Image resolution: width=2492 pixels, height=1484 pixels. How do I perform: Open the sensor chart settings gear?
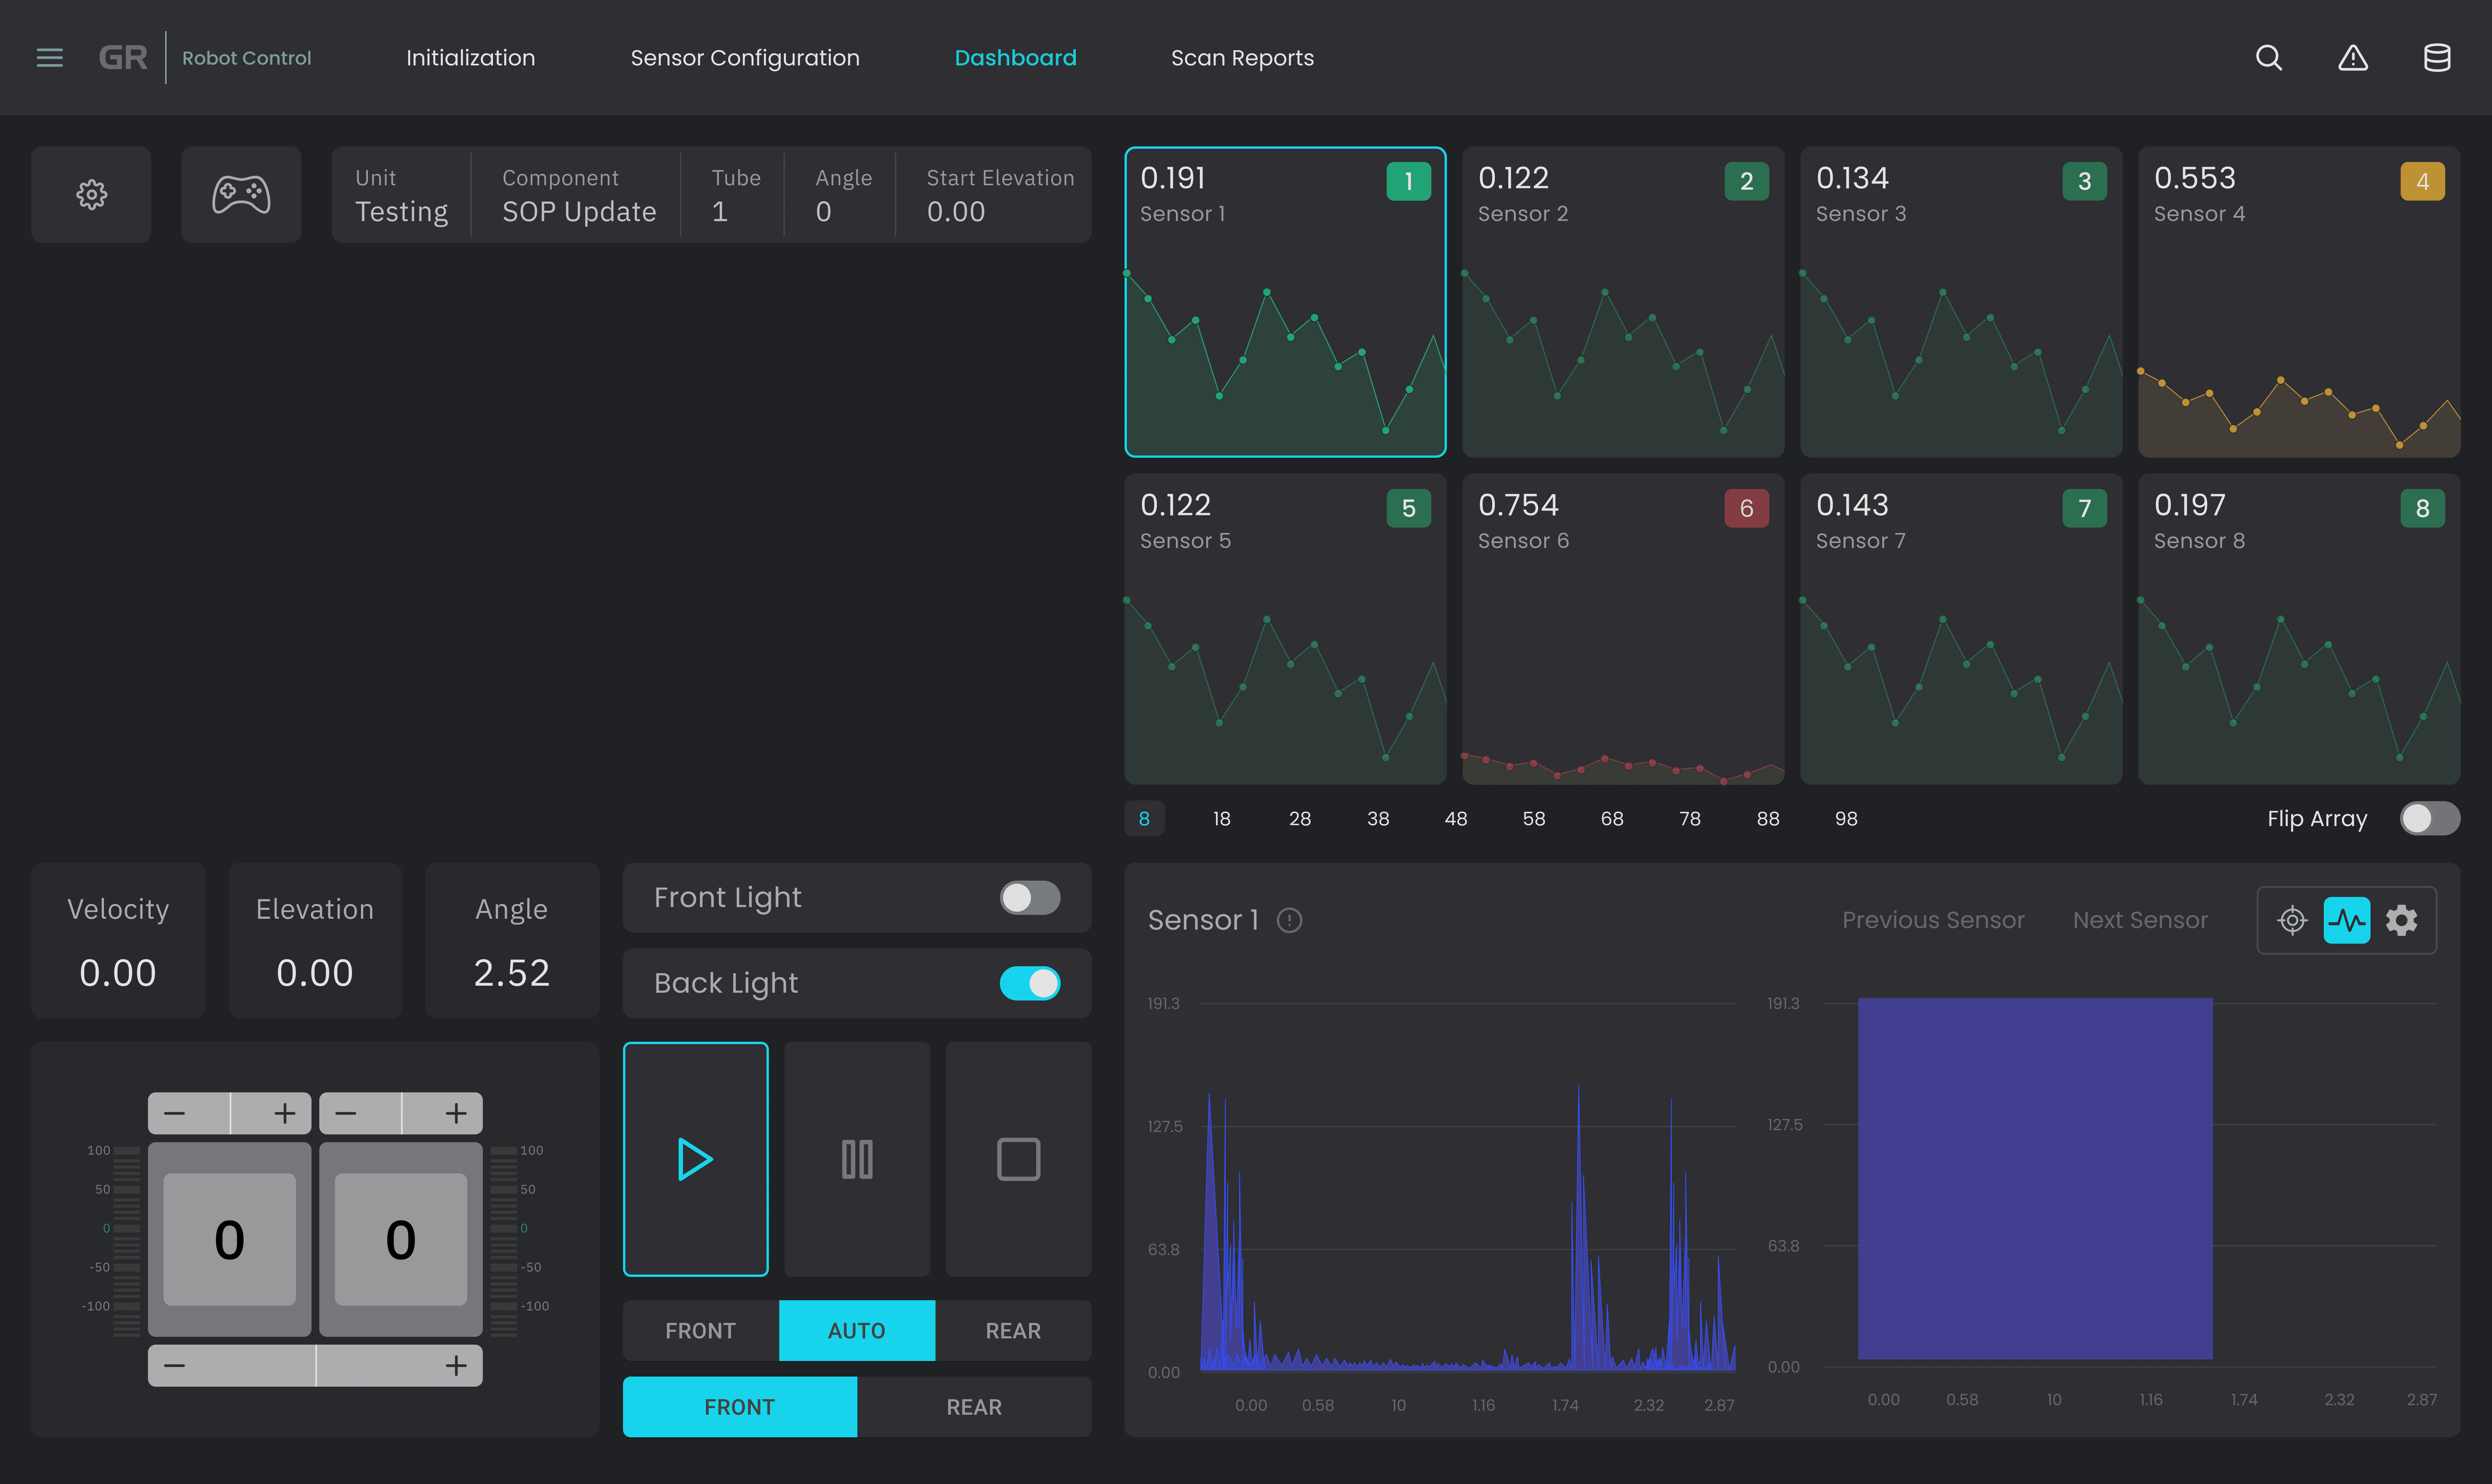pos(2402,920)
